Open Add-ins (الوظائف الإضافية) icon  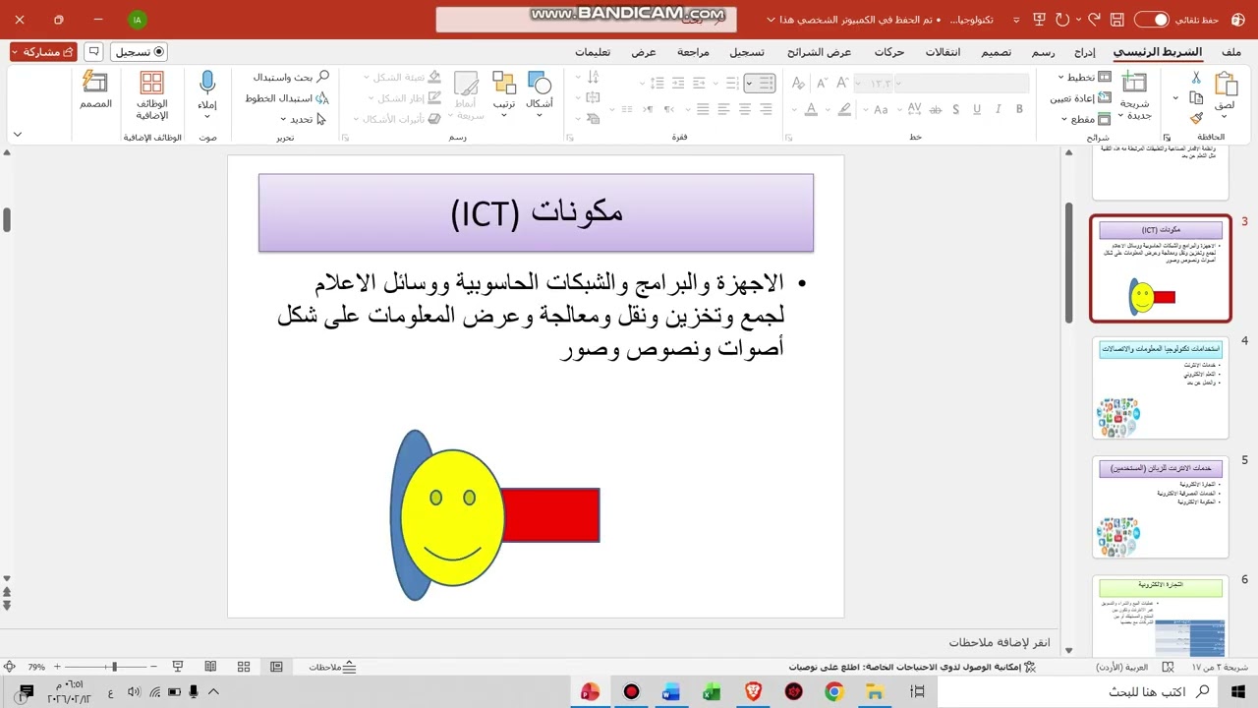151,83
